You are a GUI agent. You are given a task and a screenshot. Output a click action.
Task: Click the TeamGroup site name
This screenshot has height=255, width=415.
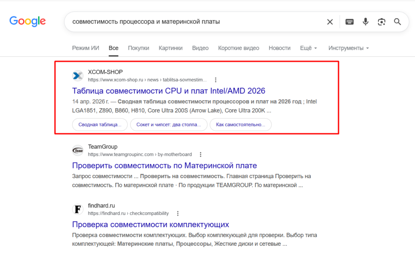coord(103,147)
